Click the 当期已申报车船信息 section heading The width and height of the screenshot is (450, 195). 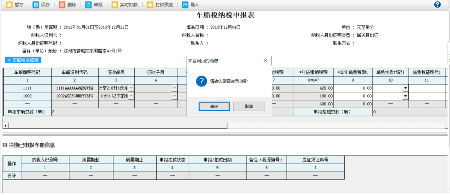(32, 145)
